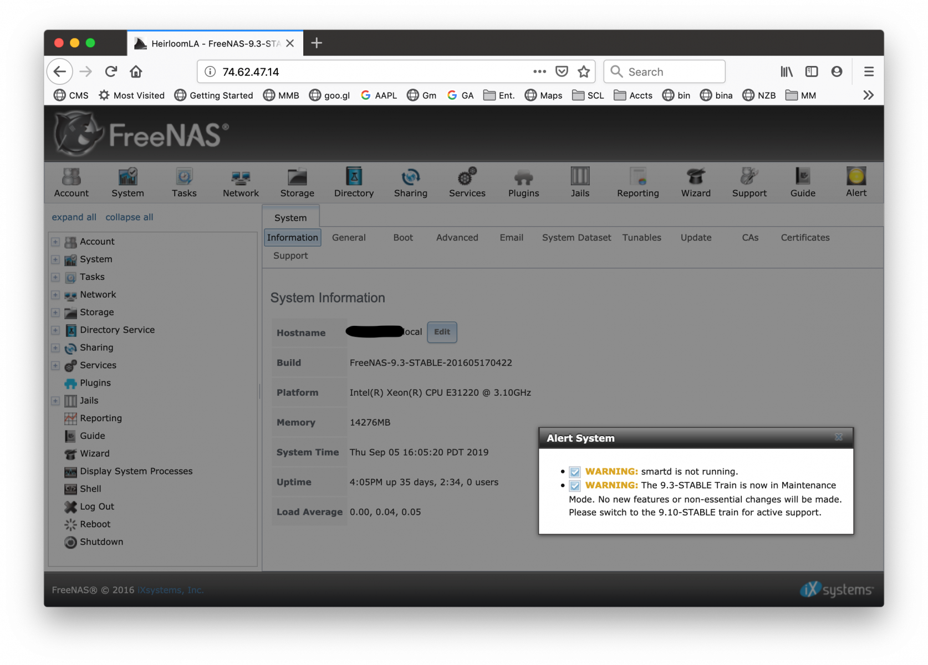Dismiss the 9.3-STABLE Maintenance Mode warning checkbox
This screenshot has height=665, width=928.
click(575, 486)
